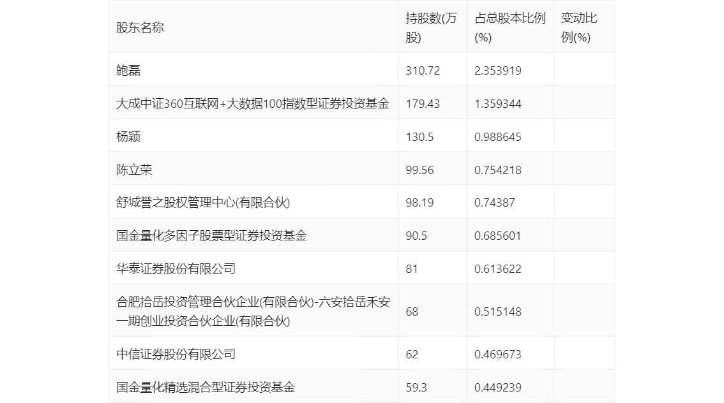Select the value 59.3

coord(416,387)
